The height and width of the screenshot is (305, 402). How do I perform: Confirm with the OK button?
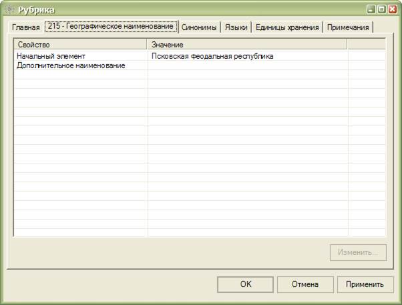[x=245, y=284]
